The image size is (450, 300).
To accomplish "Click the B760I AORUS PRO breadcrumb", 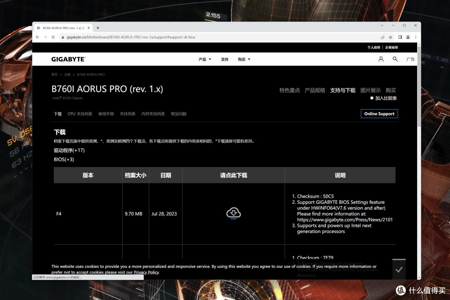I will (x=91, y=74).
